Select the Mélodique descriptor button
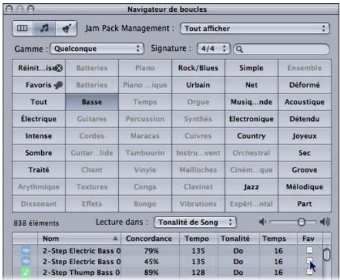The height and width of the screenshot is (280, 340). [305, 187]
